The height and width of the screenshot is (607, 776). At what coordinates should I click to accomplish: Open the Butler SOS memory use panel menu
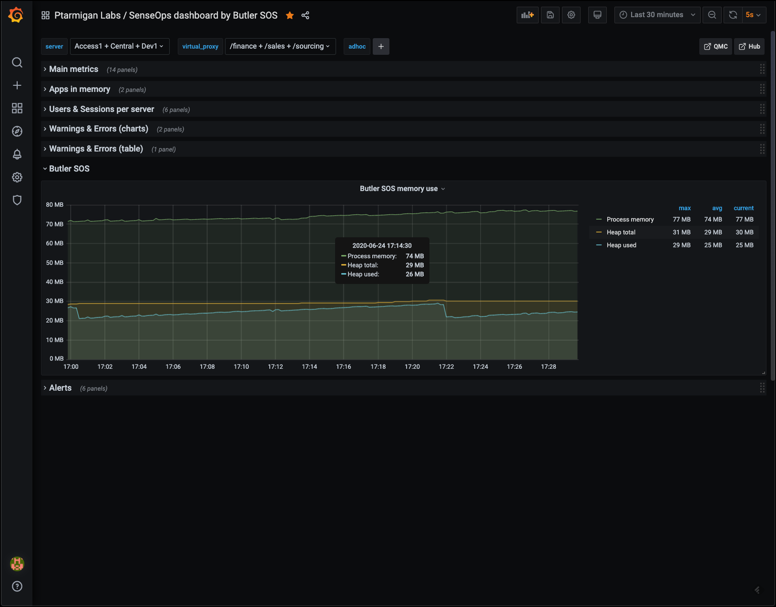[x=402, y=188]
